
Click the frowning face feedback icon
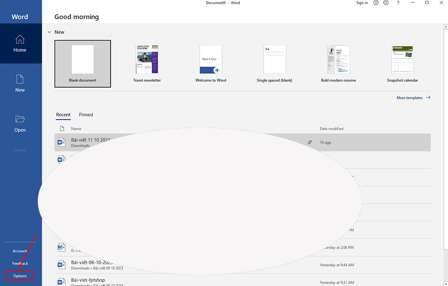pos(386,3)
